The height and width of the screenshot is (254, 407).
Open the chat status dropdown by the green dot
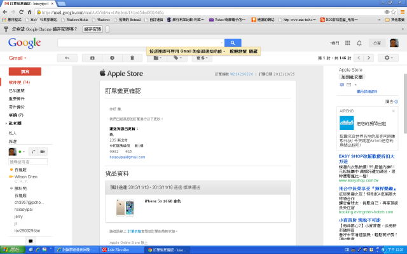(x=24, y=152)
